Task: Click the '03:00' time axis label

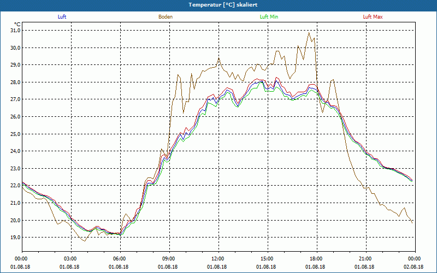Action: click(71, 259)
